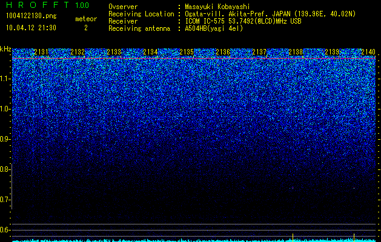Click the meteor count value 2
This screenshot has width=381, height=242.
point(86,28)
